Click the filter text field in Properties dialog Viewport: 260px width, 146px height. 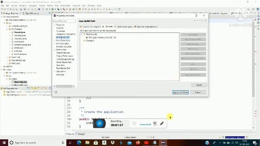(x=64, y=21)
